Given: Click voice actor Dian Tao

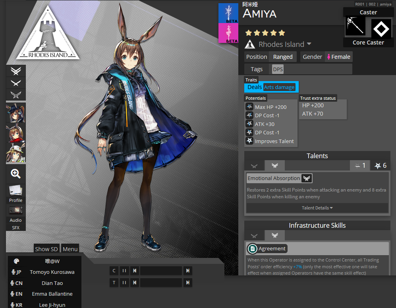Looking at the screenshot, I should click(52, 283).
